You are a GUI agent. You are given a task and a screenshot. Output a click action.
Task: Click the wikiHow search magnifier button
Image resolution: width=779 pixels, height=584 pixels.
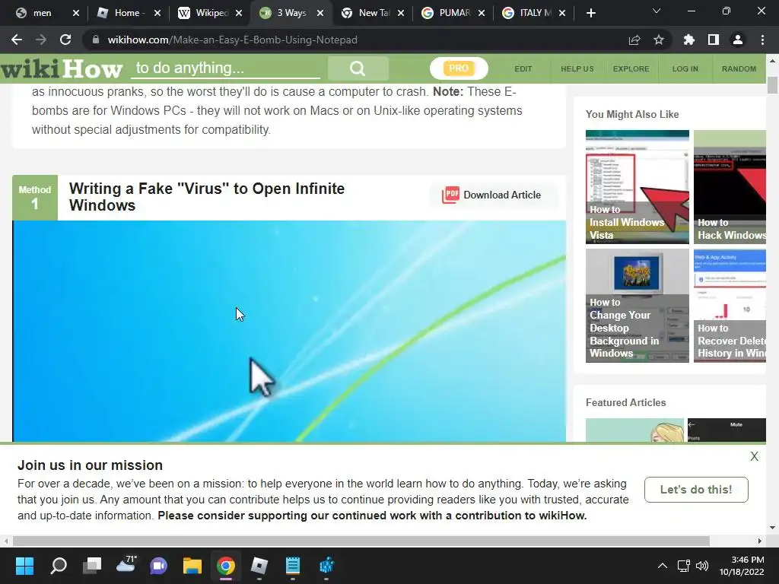358,68
